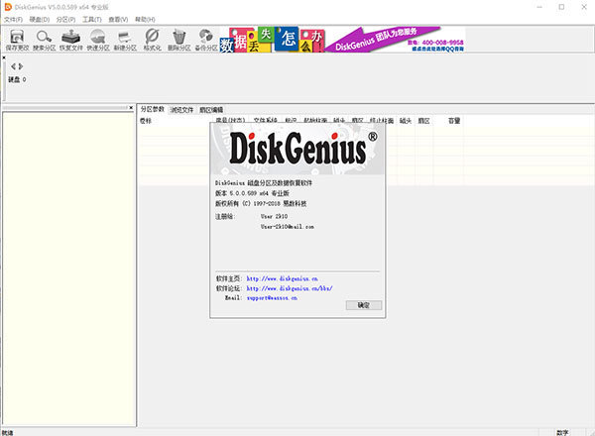595x436 pixels.
Task: Click the data-loss advertisement banner
Action: (342, 40)
